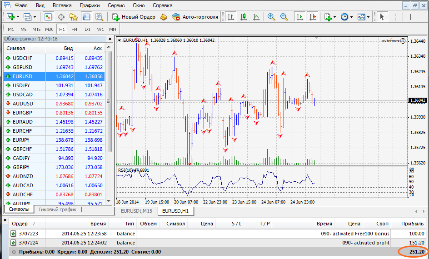
Task: Switch chart to bar chart type
Action: point(231,17)
